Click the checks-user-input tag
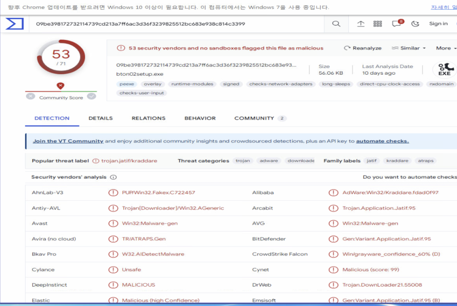Screen dimensions: 457x306 [x=142, y=93]
